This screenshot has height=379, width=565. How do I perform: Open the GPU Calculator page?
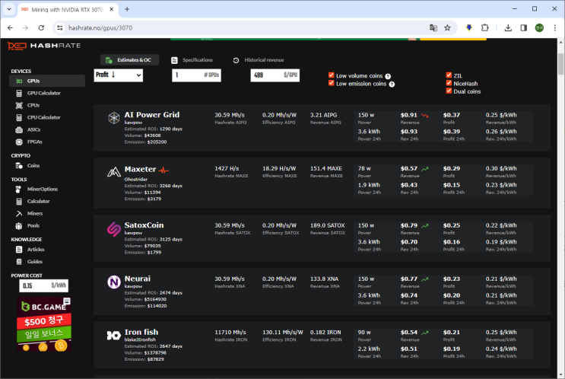(x=43, y=93)
